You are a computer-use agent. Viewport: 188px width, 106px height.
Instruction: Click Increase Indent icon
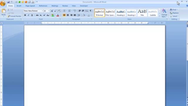coord(83,11)
